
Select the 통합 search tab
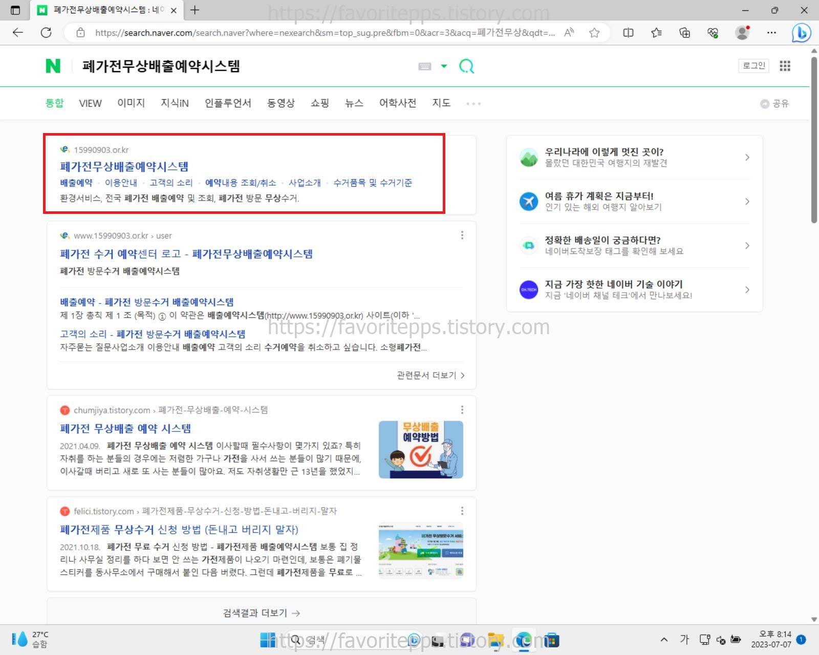coord(54,103)
